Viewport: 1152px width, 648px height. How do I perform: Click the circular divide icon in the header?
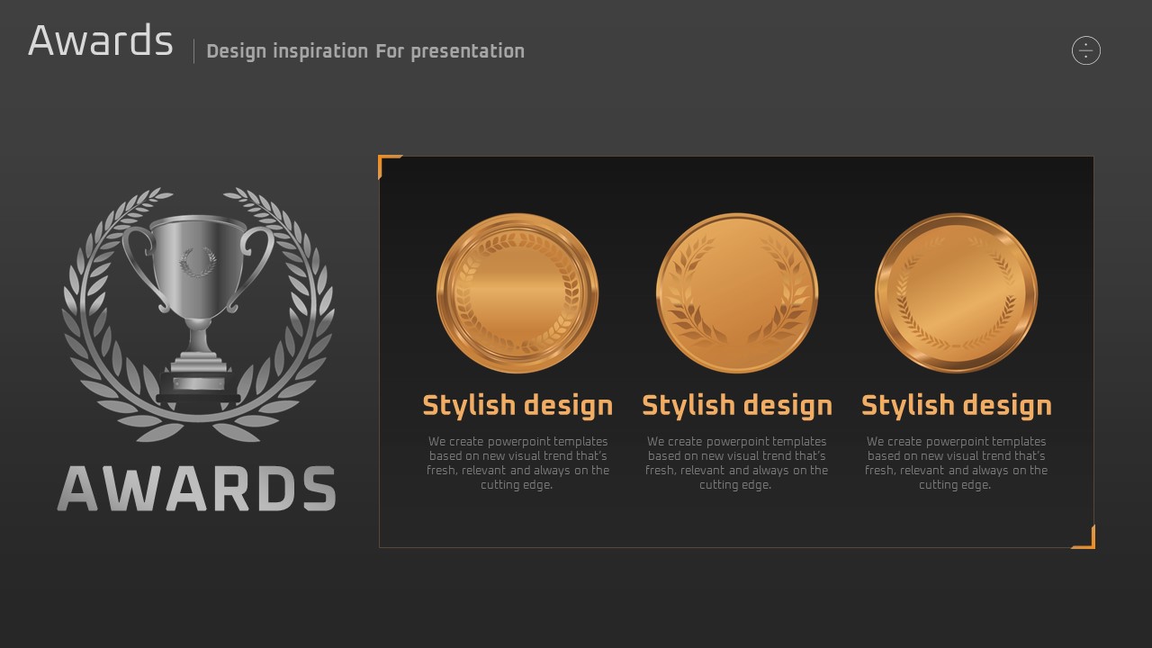(1086, 51)
